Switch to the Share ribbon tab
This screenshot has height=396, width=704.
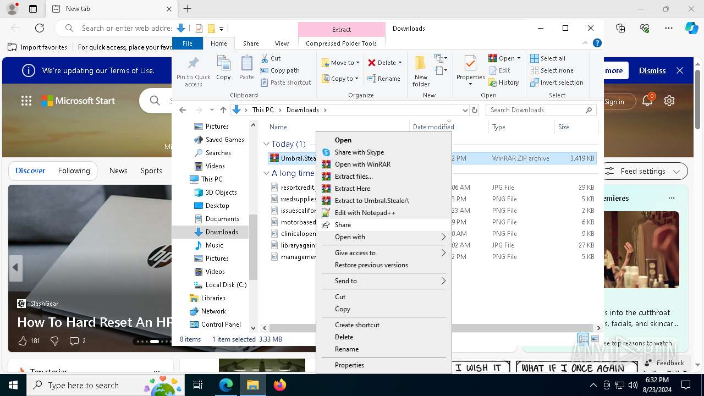point(251,43)
